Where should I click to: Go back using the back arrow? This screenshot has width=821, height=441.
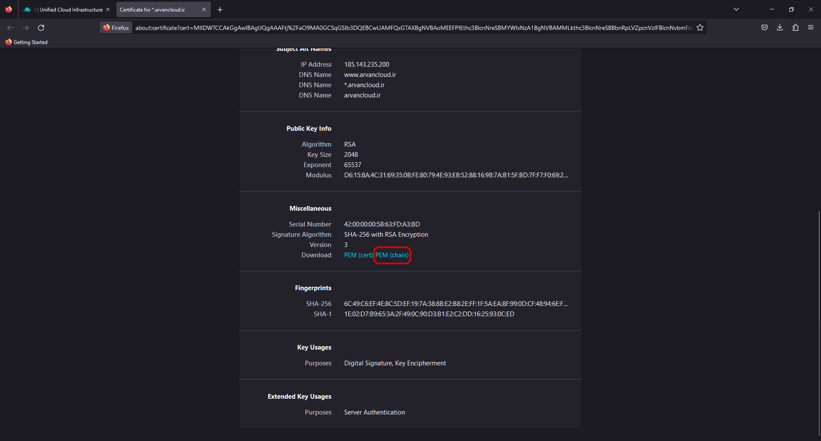[x=10, y=28]
